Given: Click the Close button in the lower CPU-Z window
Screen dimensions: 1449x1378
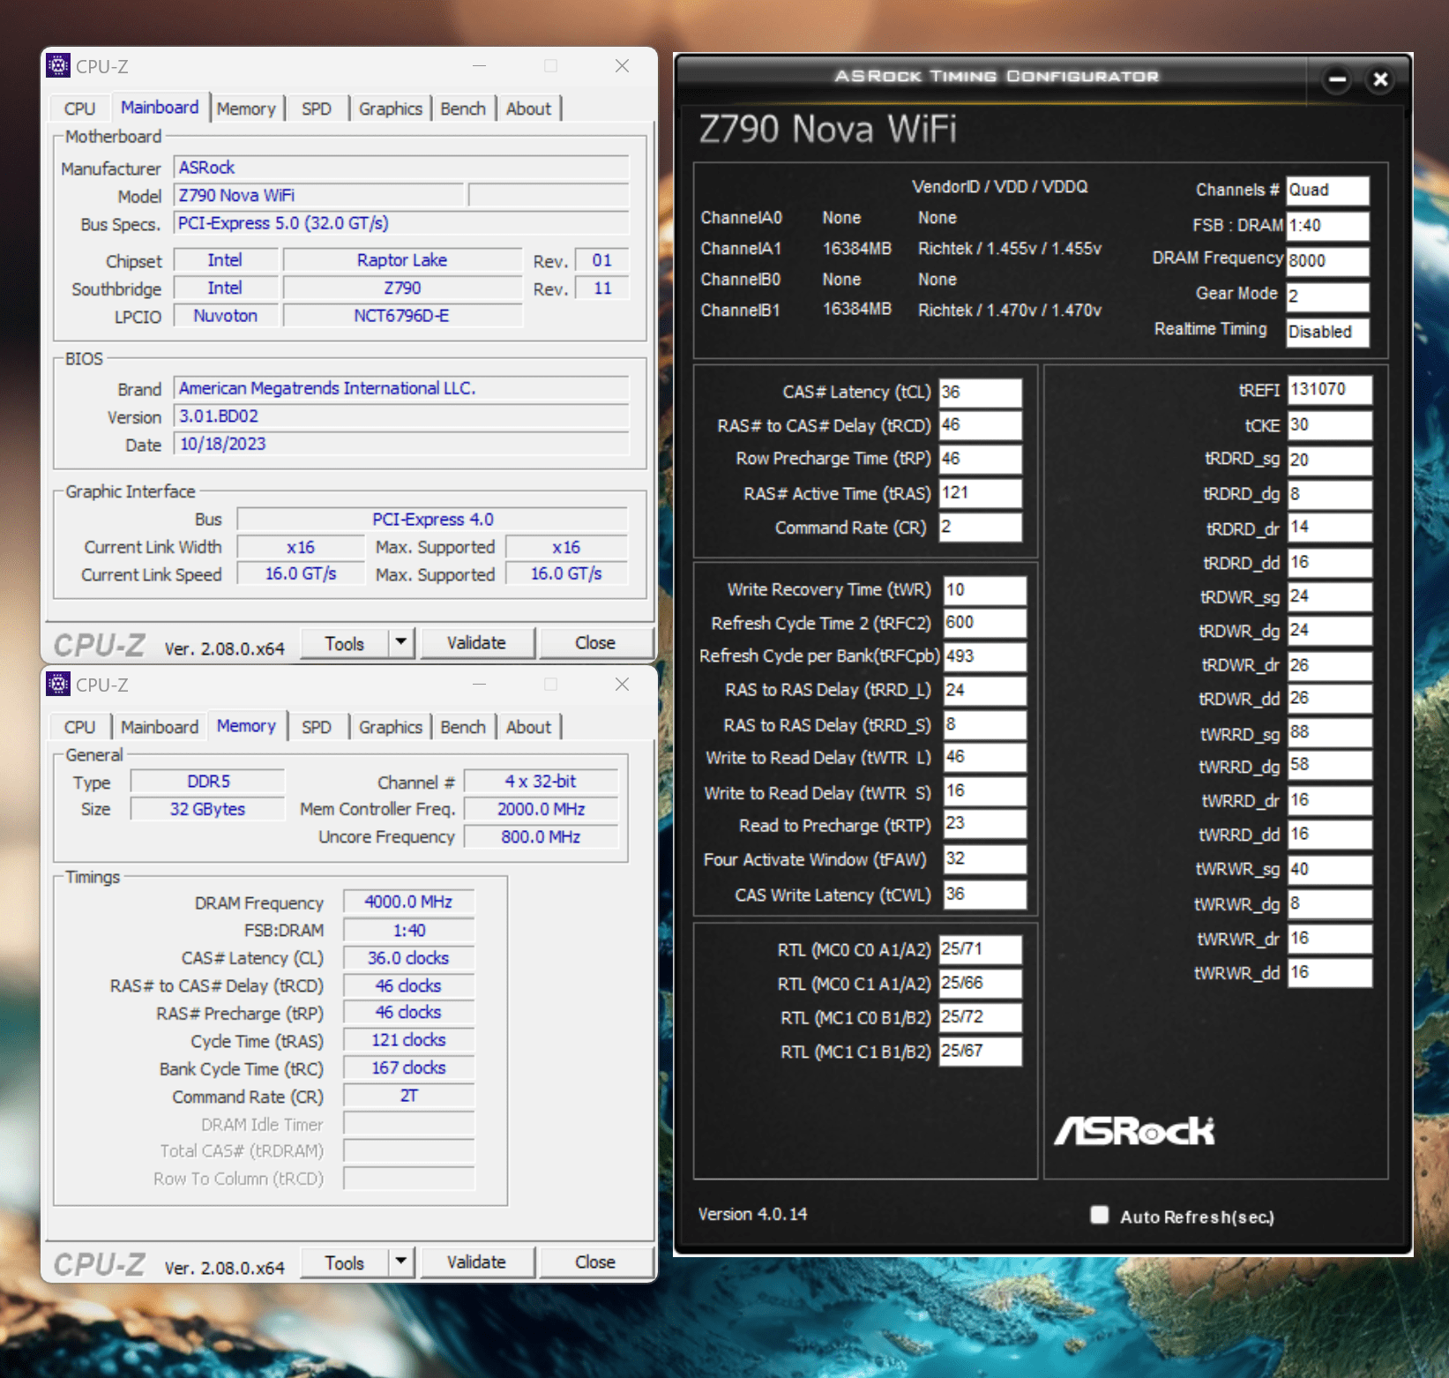Looking at the screenshot, I should click(595, 1262).
